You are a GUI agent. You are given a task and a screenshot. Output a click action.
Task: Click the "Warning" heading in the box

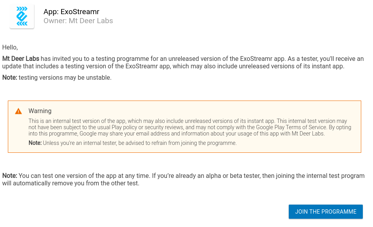40,111
